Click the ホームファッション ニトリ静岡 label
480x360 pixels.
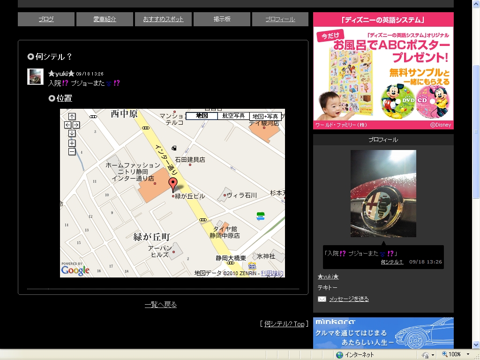click(133, 172)
